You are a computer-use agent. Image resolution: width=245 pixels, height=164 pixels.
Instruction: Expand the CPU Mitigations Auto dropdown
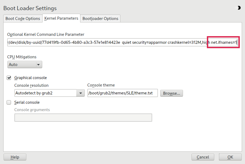pos(25,65)
